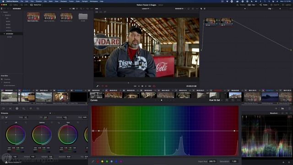Select the yellow hue swatch under curves
Image resolution: width=293 pixels, height=165 pixels.
[102, 161]
